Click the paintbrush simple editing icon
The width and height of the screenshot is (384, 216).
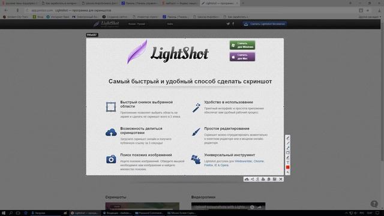click(196, 132)
